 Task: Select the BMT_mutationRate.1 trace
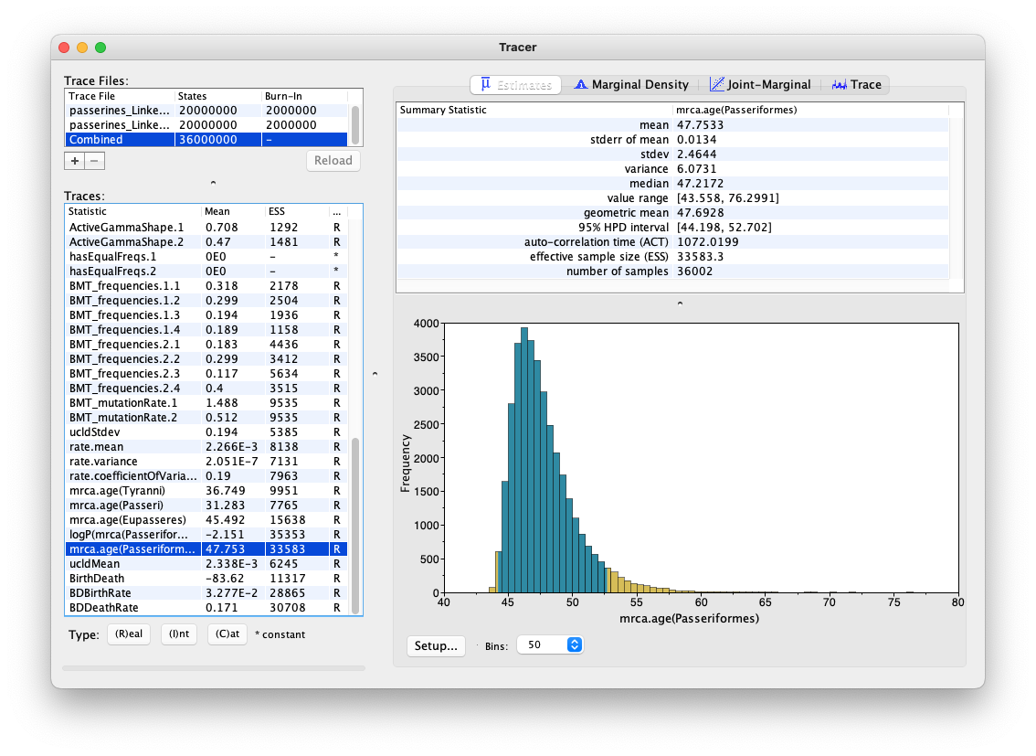pos(206,403)
